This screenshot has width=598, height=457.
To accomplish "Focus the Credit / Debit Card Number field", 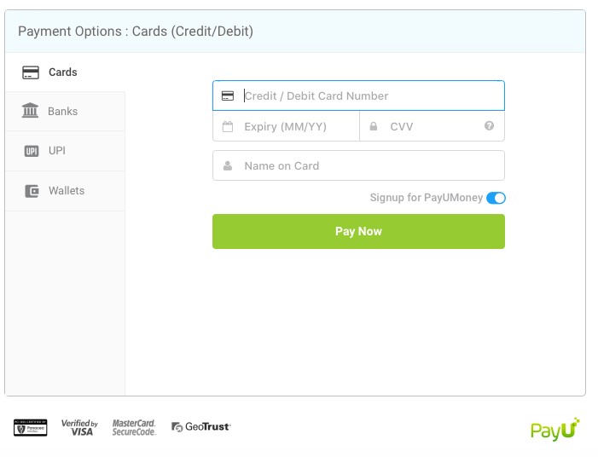I will (x=358, y=95).
